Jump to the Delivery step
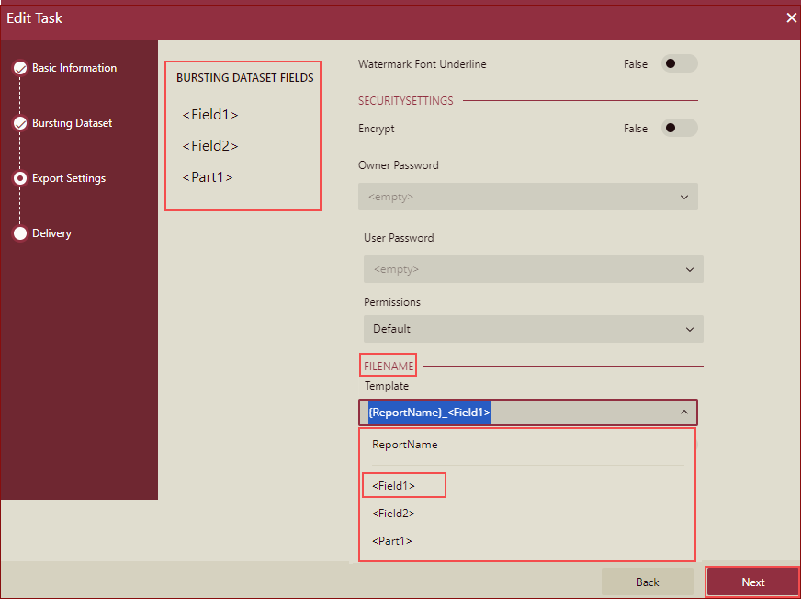 (51, 232)
